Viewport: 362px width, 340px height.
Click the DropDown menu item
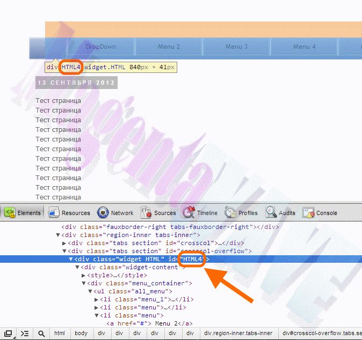100,47
